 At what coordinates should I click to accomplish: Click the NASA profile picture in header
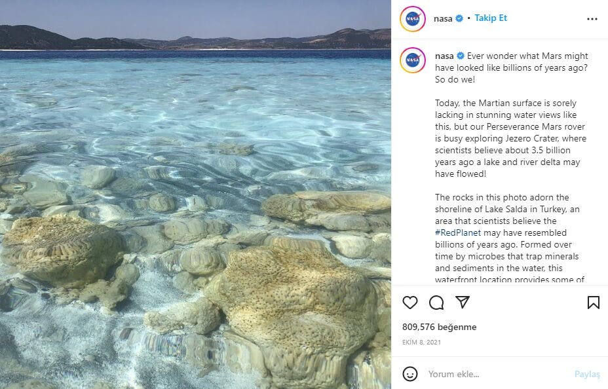413,19
